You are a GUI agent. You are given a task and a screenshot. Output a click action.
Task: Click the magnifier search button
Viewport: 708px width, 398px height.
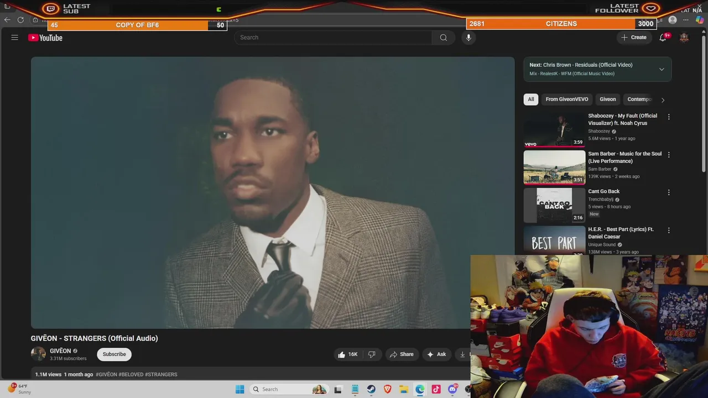pyautogui.click(x=444, y=38)
